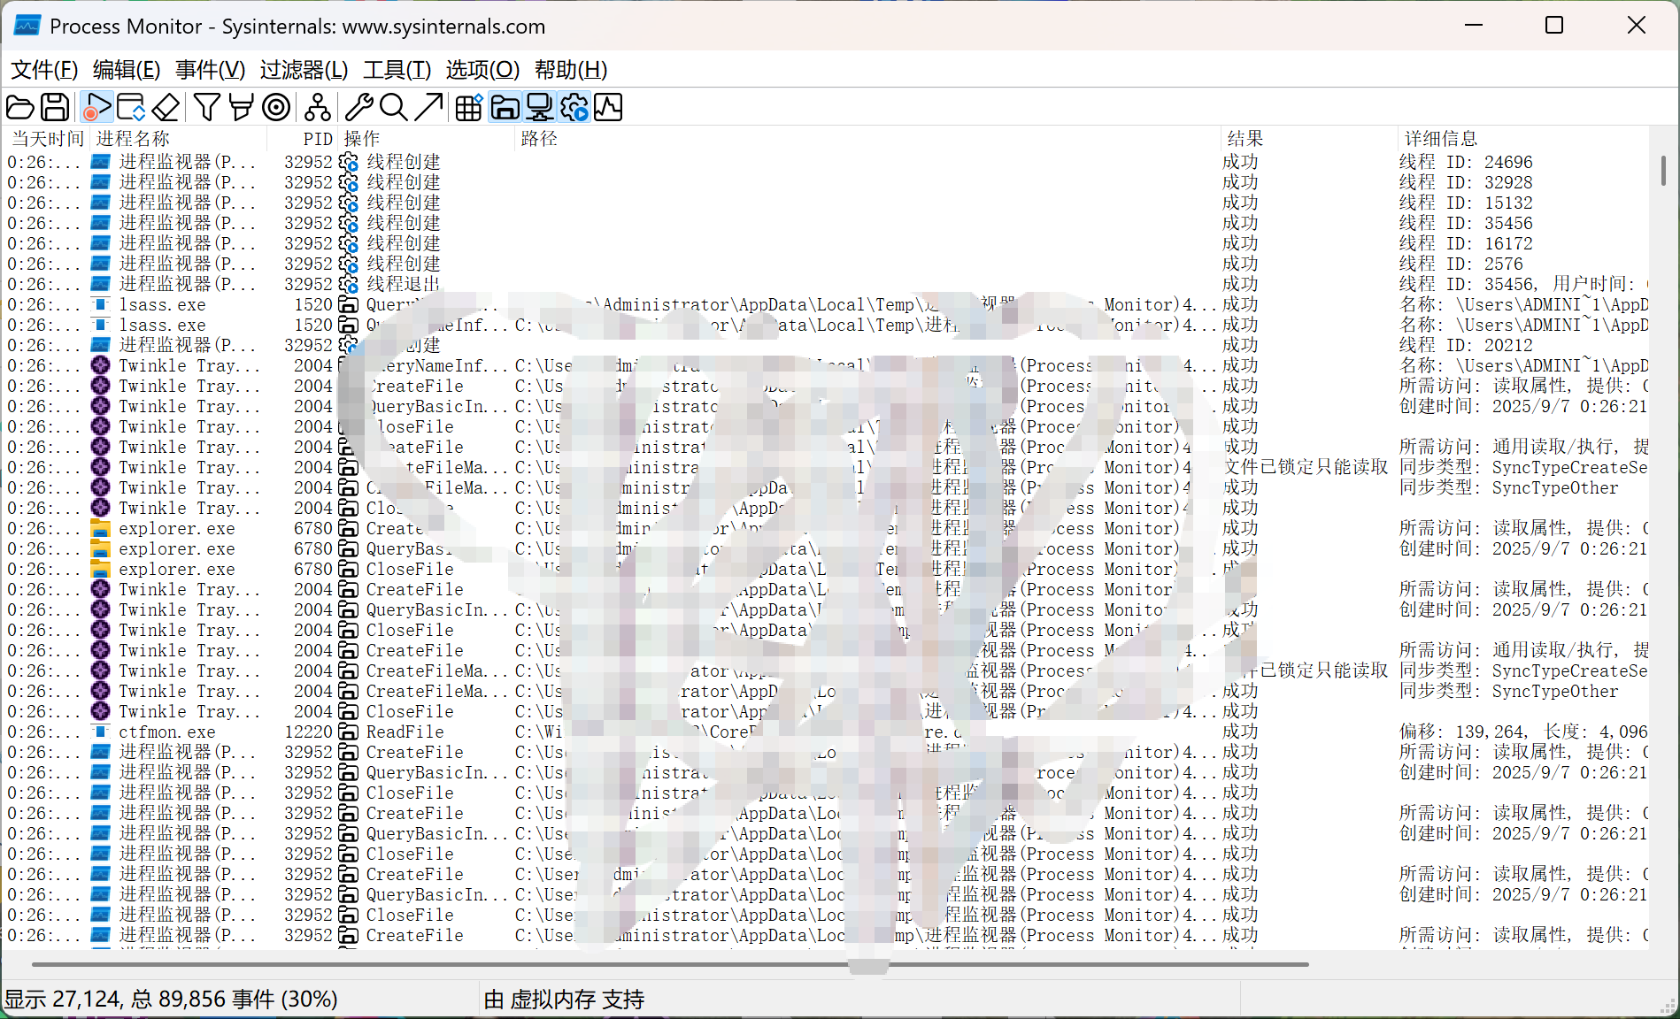
Task: Open the 过滤器(L) menu
Action: tap(304, 70)
